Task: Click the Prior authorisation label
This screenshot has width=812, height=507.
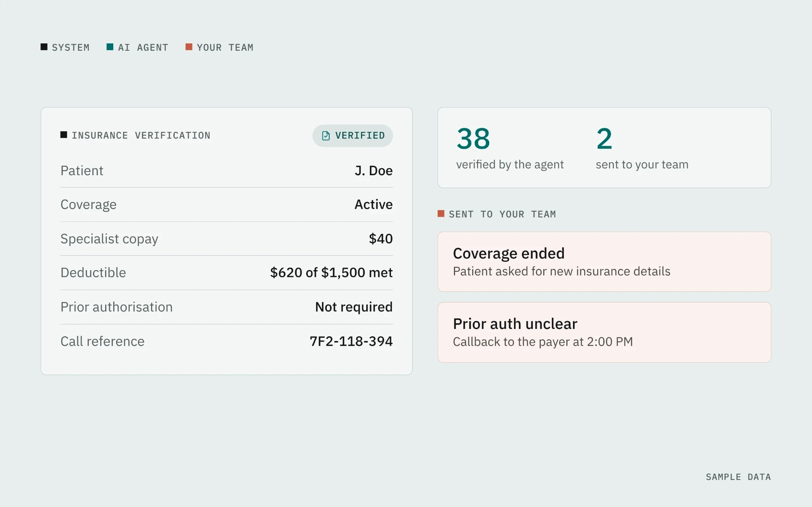Action: 117,307
